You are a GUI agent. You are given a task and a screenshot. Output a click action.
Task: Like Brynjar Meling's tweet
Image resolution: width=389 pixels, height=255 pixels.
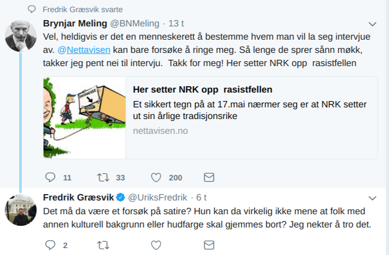click(x=156, y=177)
